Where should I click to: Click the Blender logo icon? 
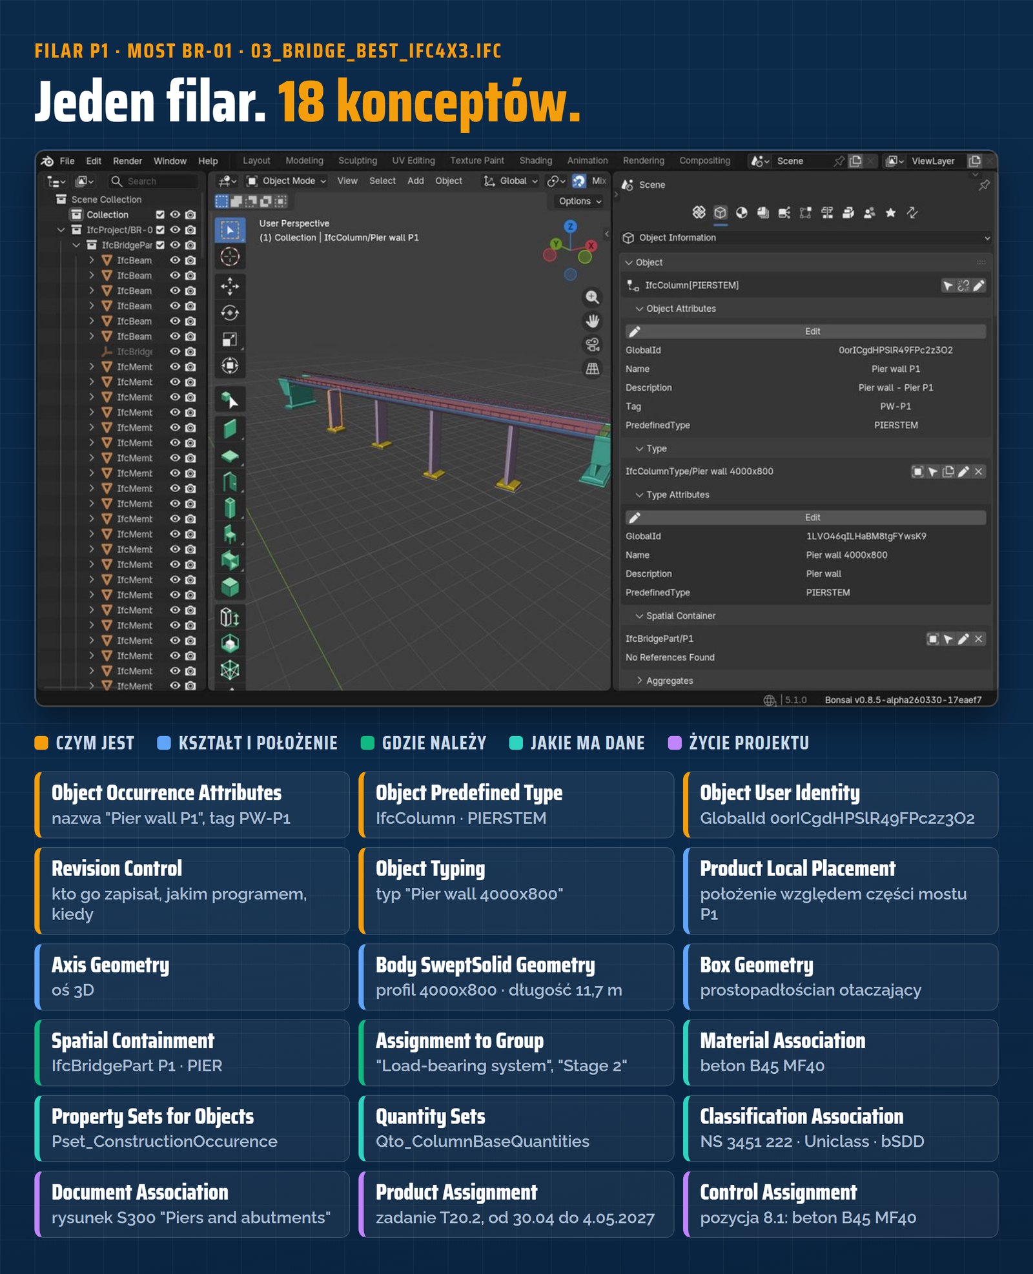[x=47, y=161]
